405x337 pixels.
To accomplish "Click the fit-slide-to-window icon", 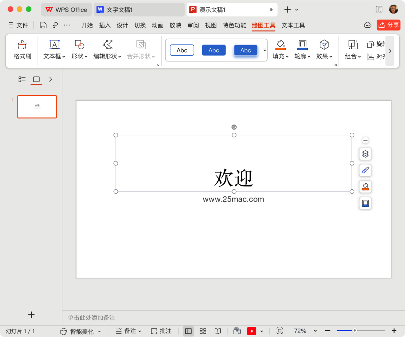I will point(279,331).
